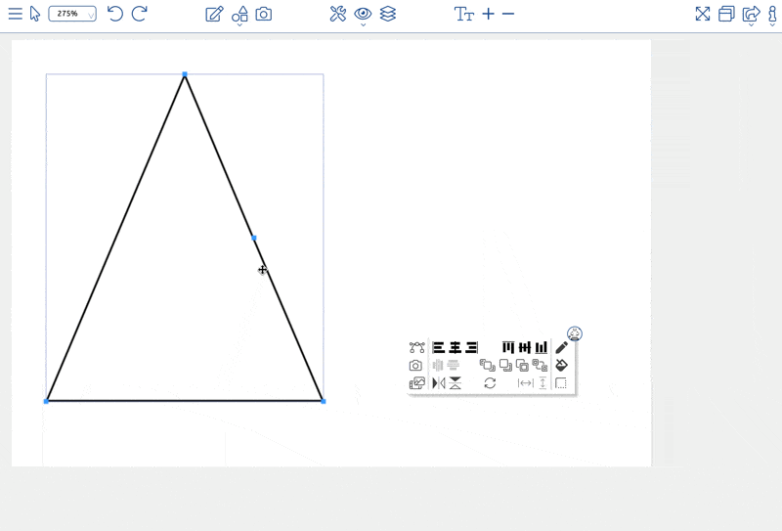Open the layers stack icon
This screenshot has width=782, height=531.
(x=388, y=14)
